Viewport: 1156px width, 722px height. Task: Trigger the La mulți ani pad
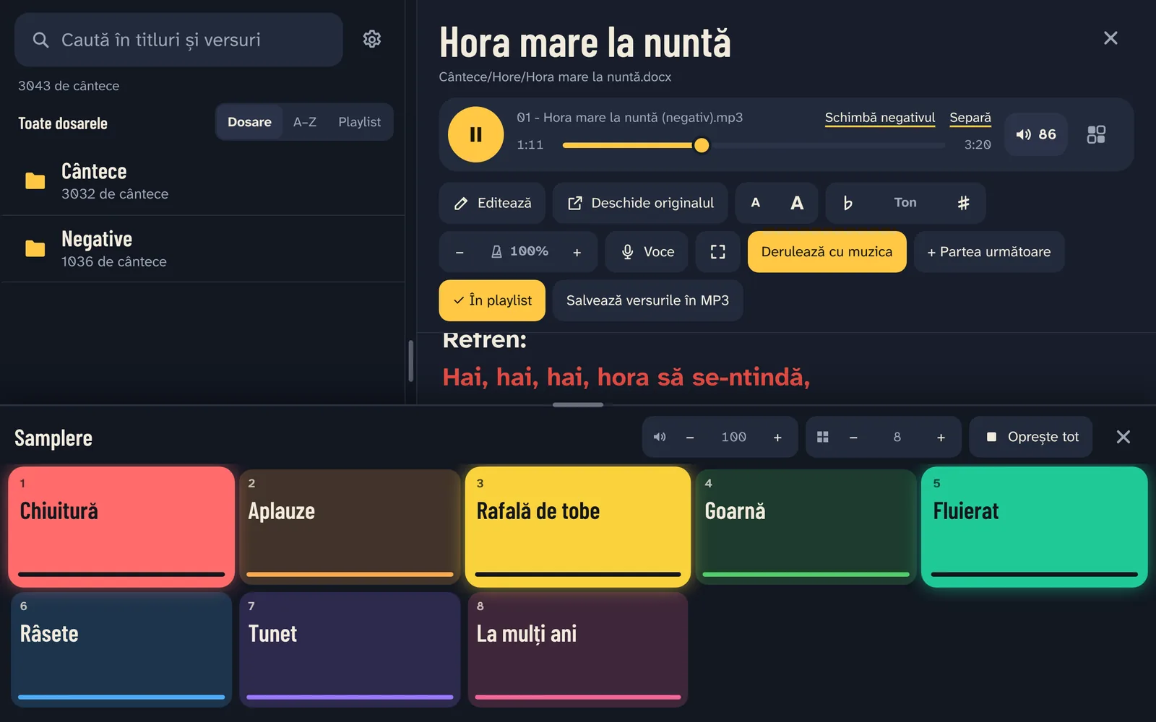click(578, 649)
